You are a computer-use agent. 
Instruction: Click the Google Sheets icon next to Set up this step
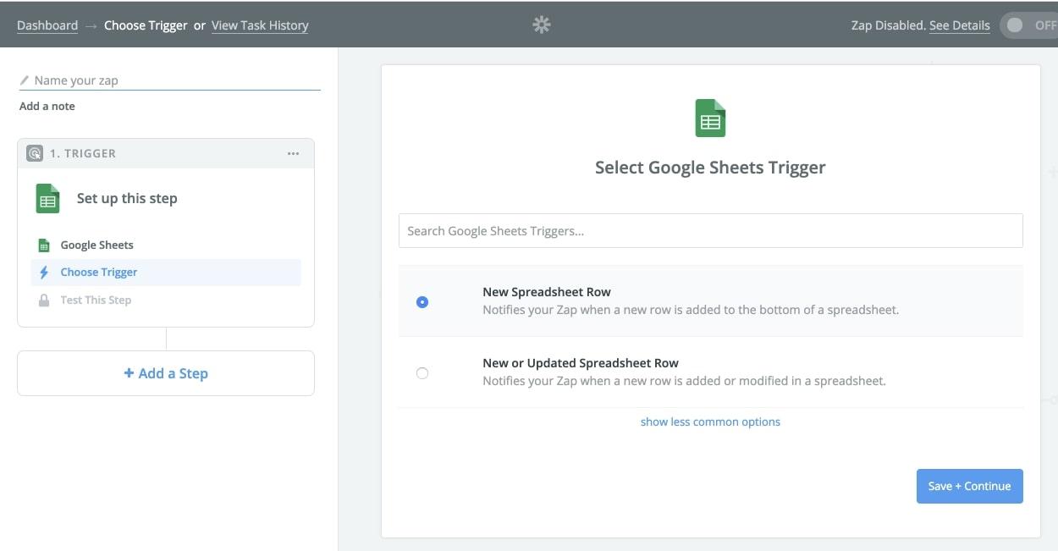48,199
